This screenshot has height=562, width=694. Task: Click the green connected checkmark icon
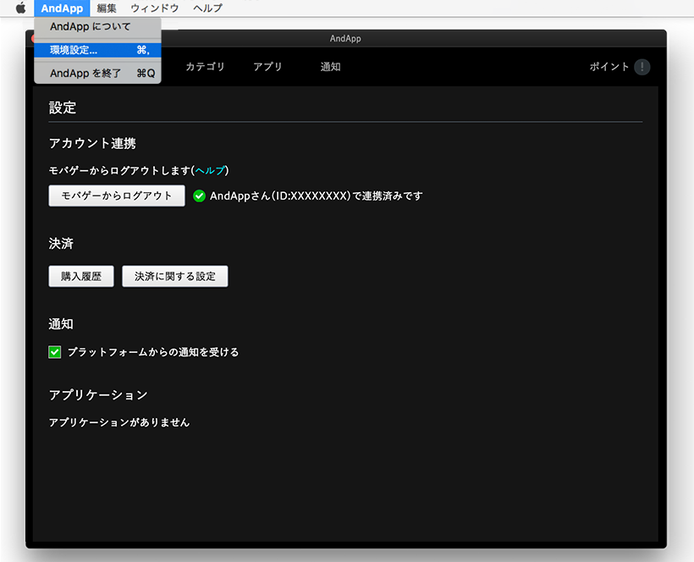coord(199,196)
